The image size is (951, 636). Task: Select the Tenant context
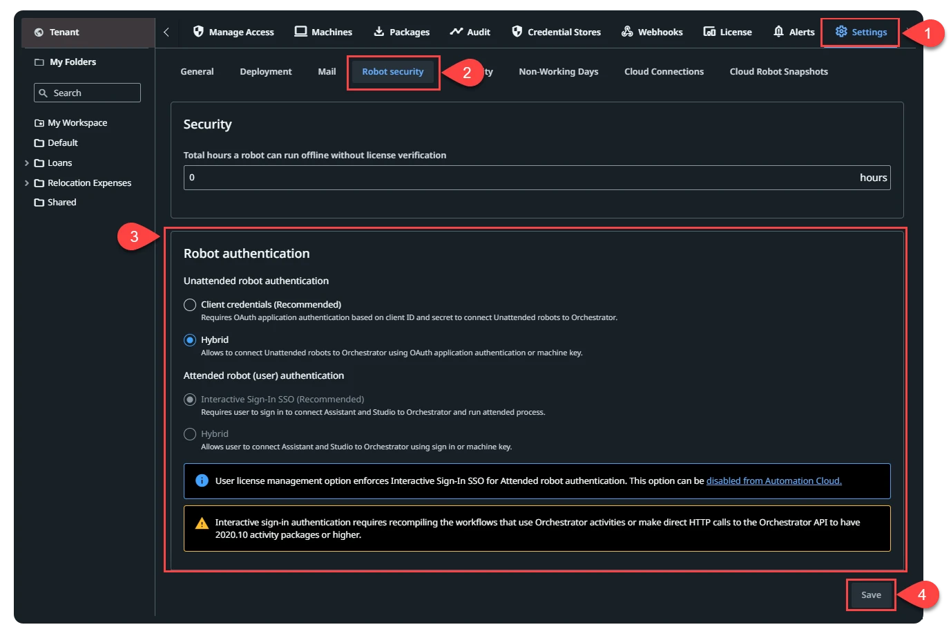click(x=88, y=32)
